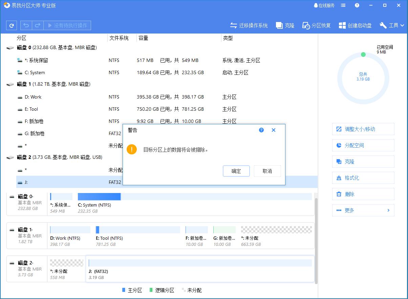
Task: Click the blue 主分区 legend swatch
Action: [123, 290]
